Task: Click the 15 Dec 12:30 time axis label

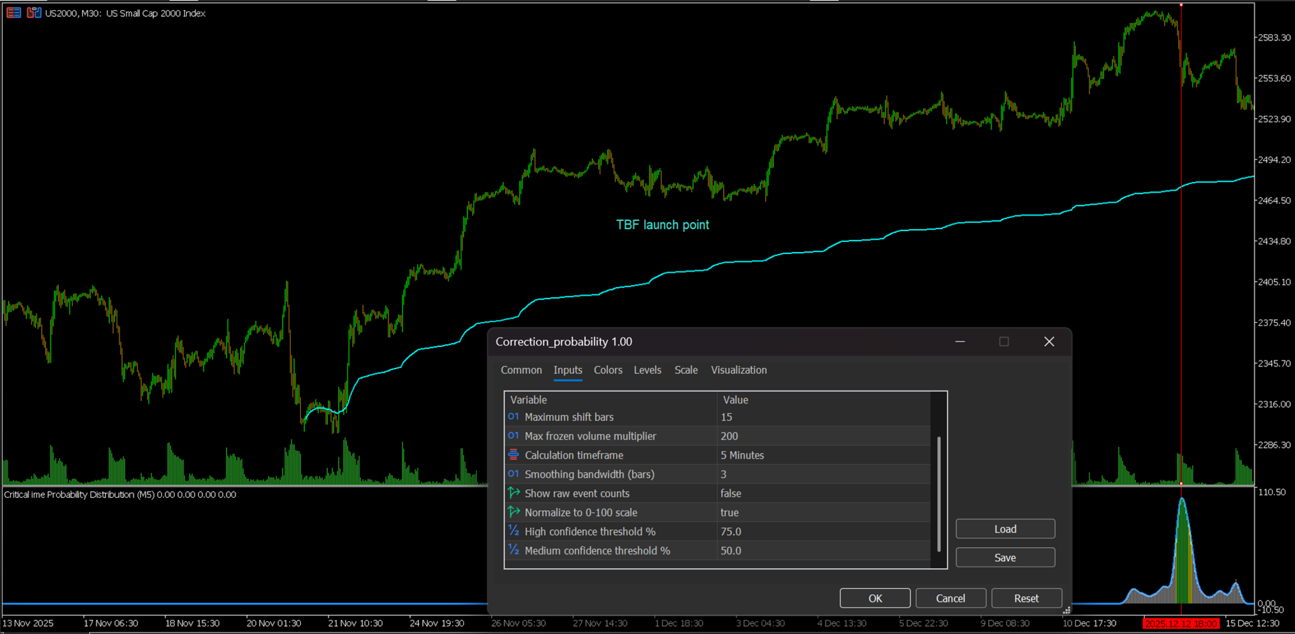Action: [1253, 623]
